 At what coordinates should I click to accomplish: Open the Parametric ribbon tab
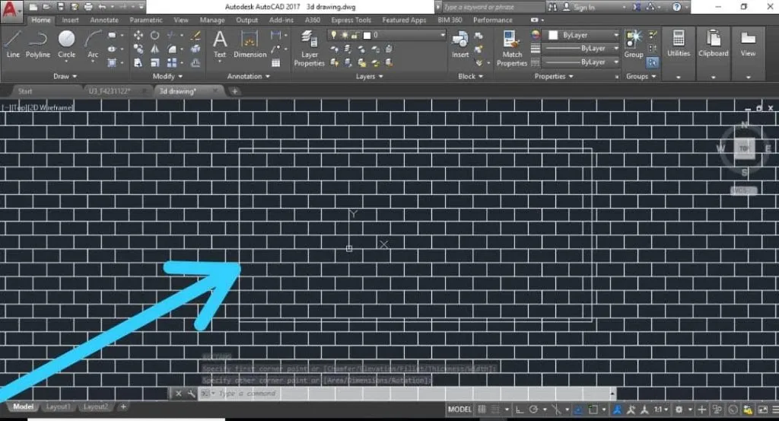point(146,20)
